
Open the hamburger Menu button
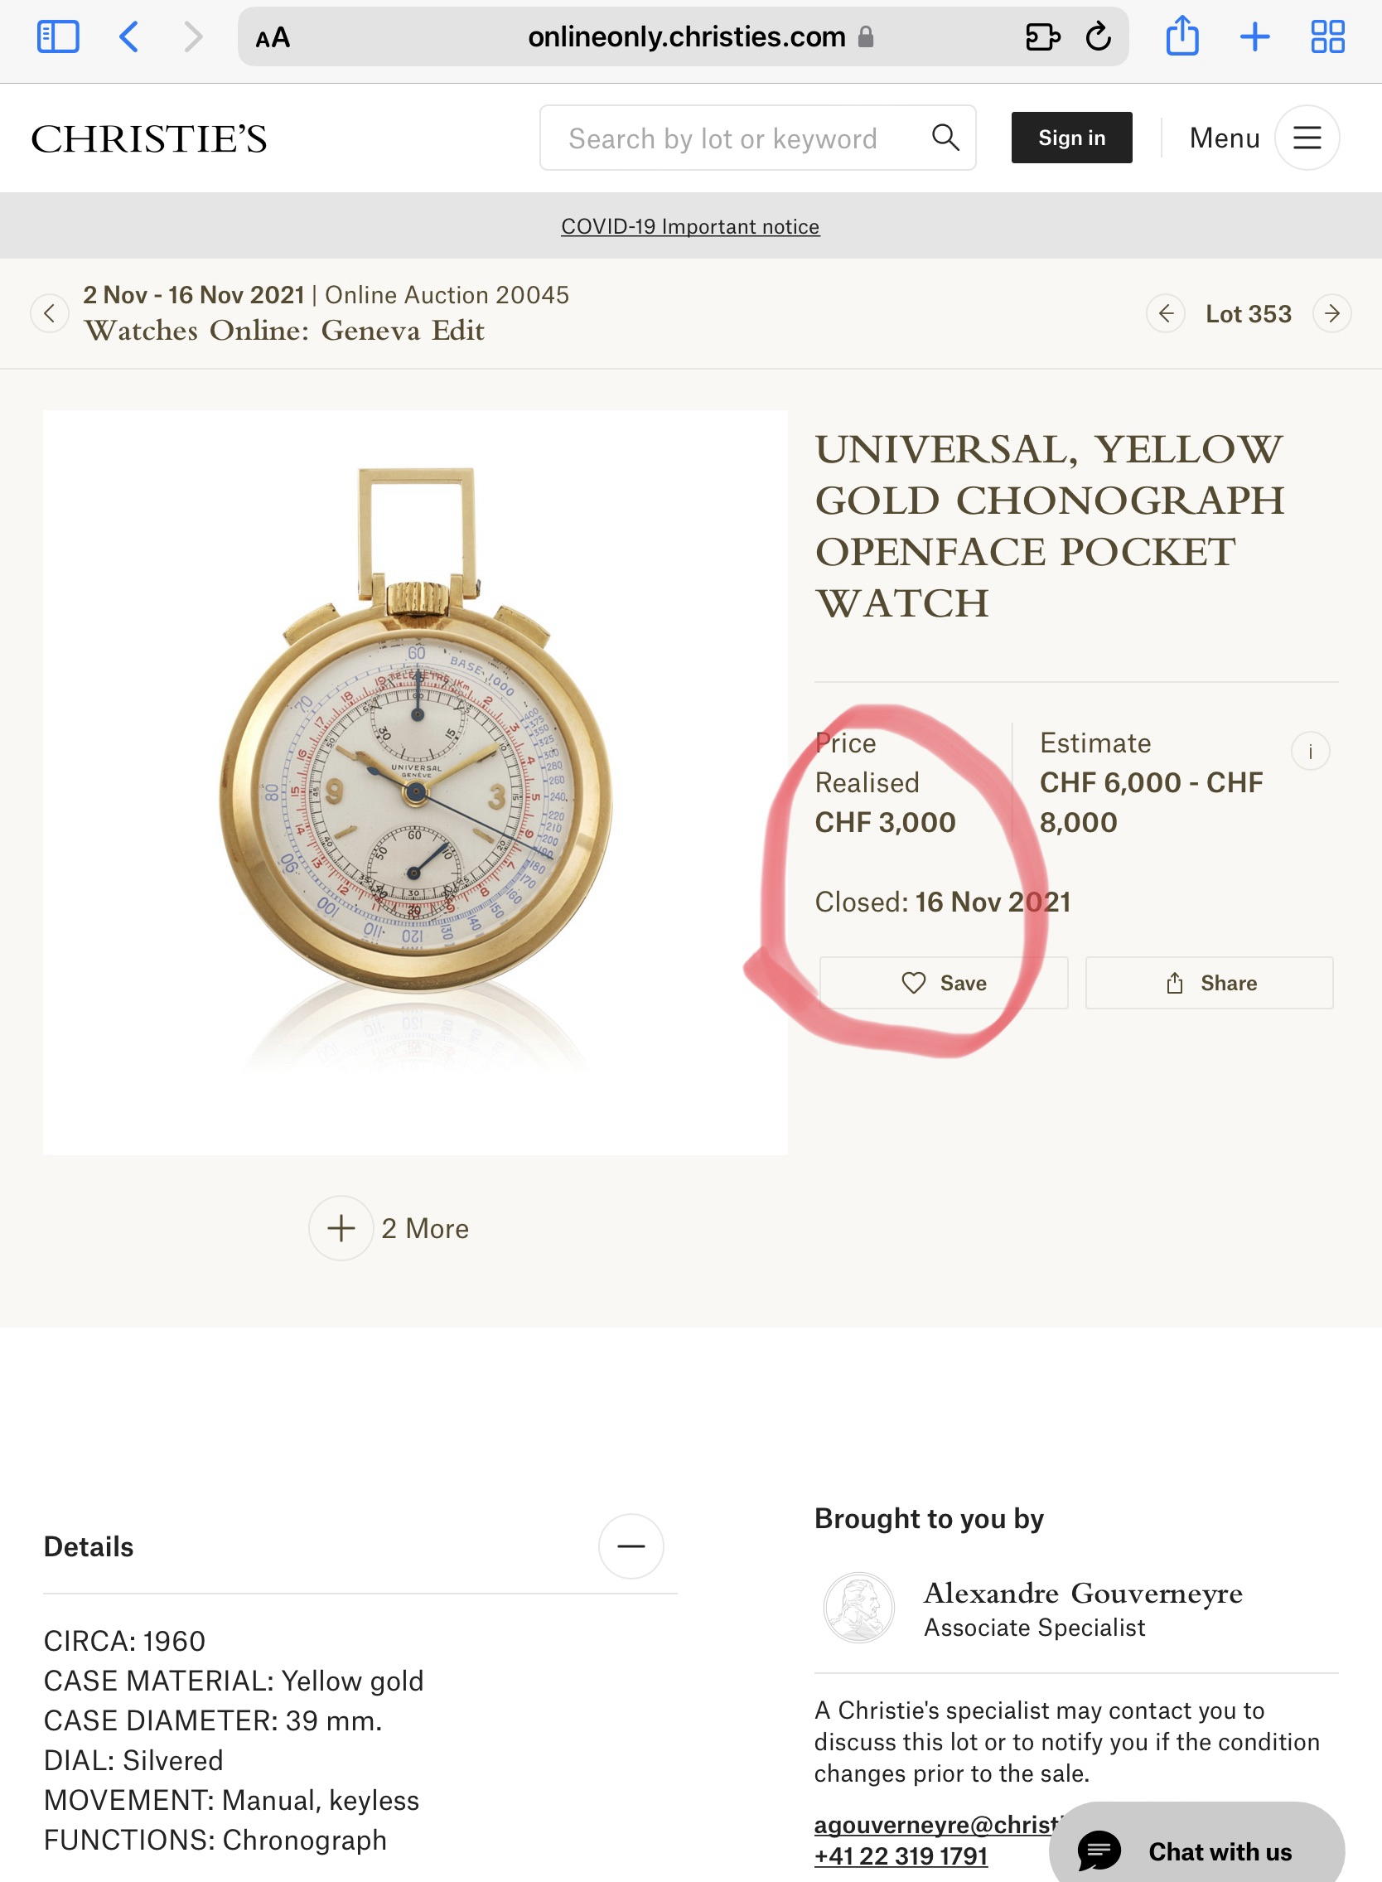click(1307, 138)
